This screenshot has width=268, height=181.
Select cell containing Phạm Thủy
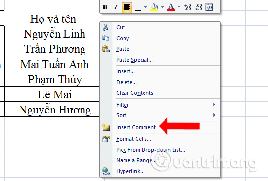[x=52, y=79]
